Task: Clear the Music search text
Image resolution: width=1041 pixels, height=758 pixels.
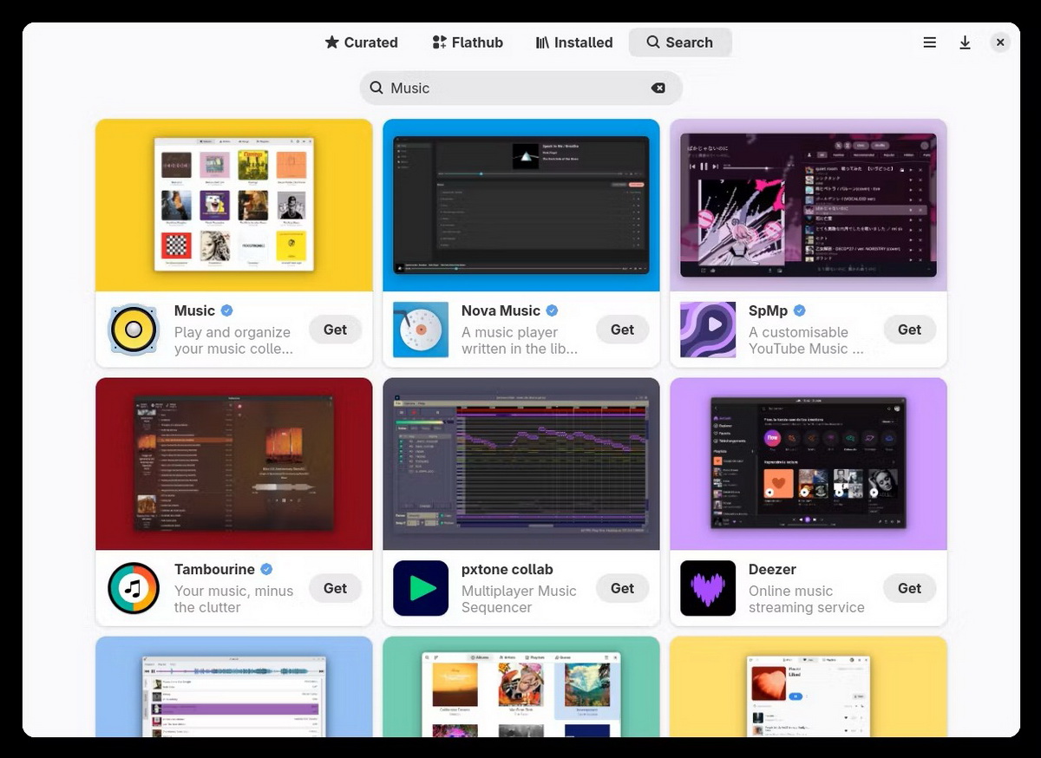Action: (x=658, y=88)
